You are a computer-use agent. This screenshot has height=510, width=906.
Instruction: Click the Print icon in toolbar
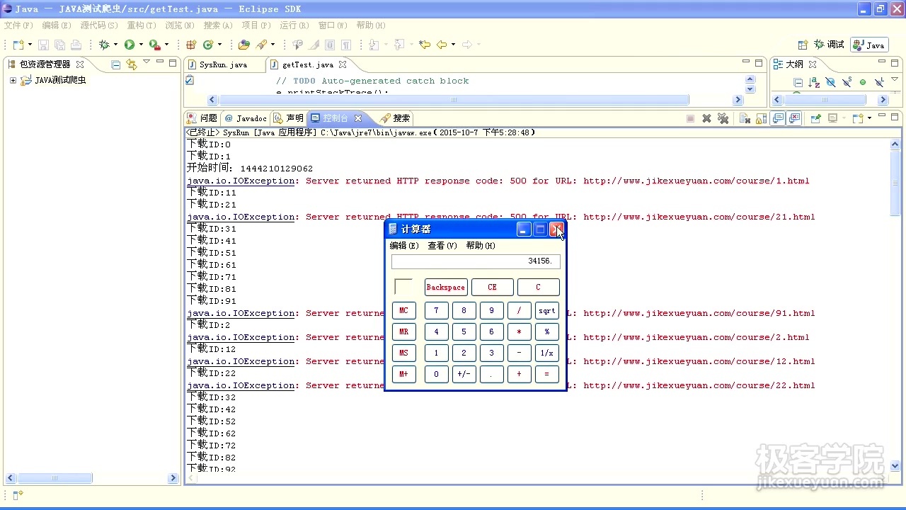(76, 45)
